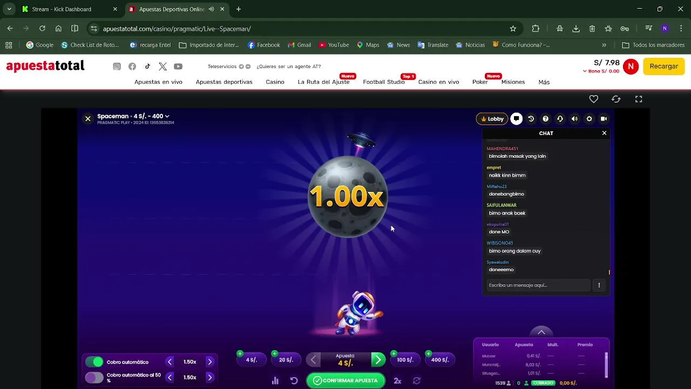Open statistics bar chart icon

click(x=275, y=380)
